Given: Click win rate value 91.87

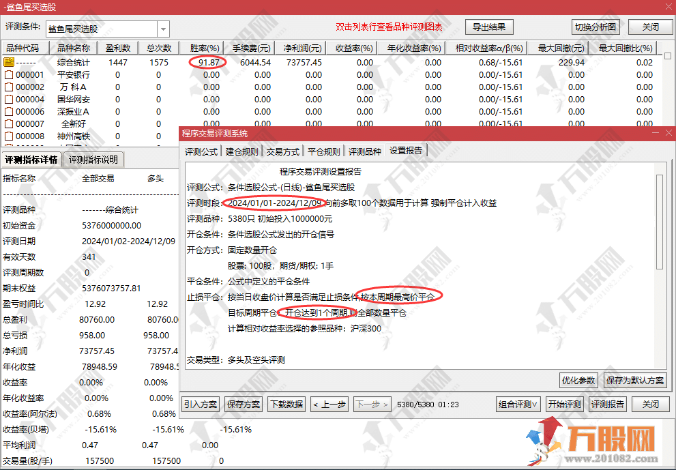Looking at the screenshot, I should click(x=209, y=63).
